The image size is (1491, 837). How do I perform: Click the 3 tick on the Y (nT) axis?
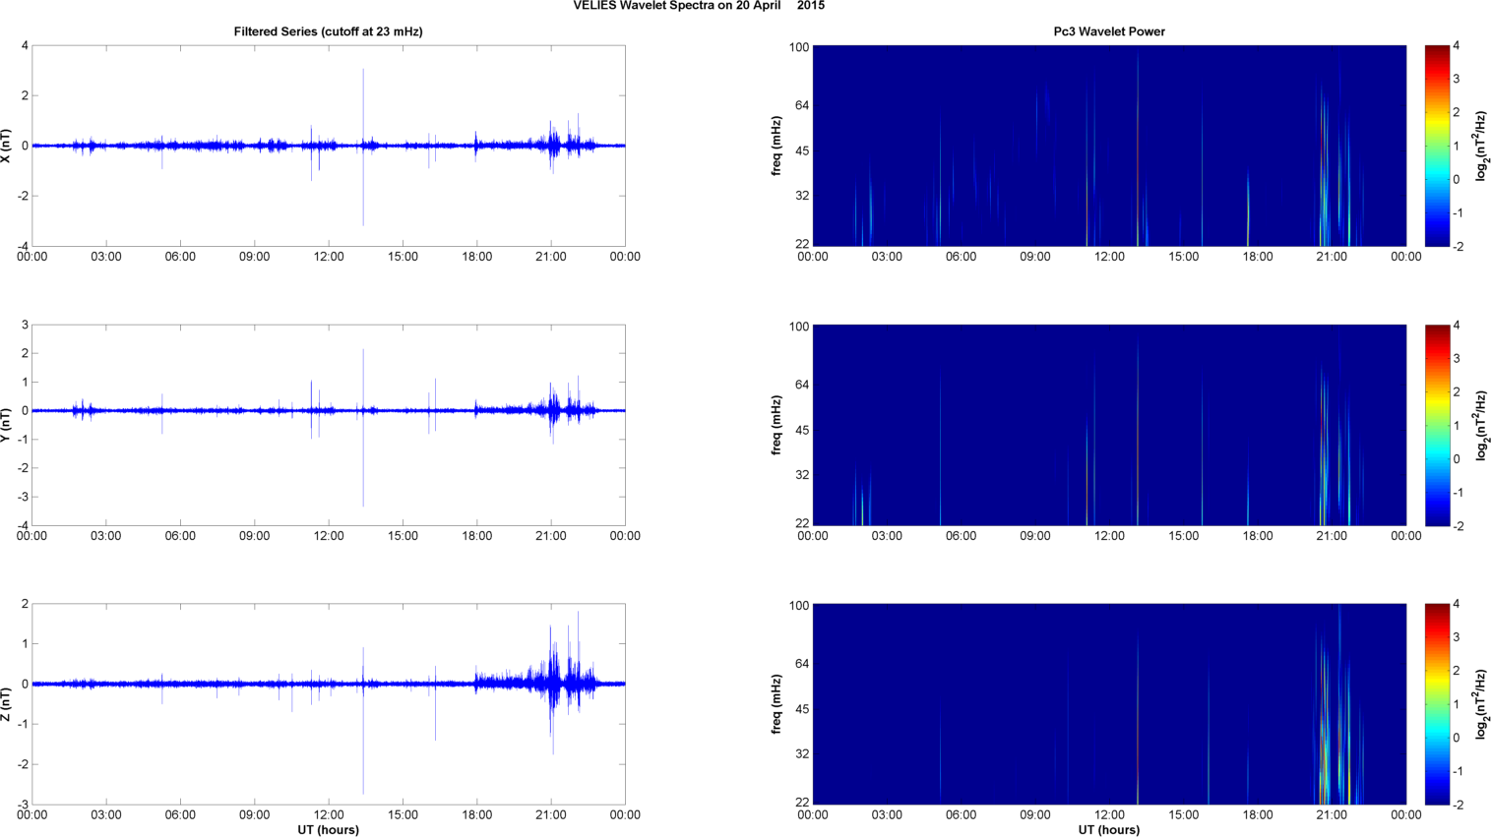point(26,326)
